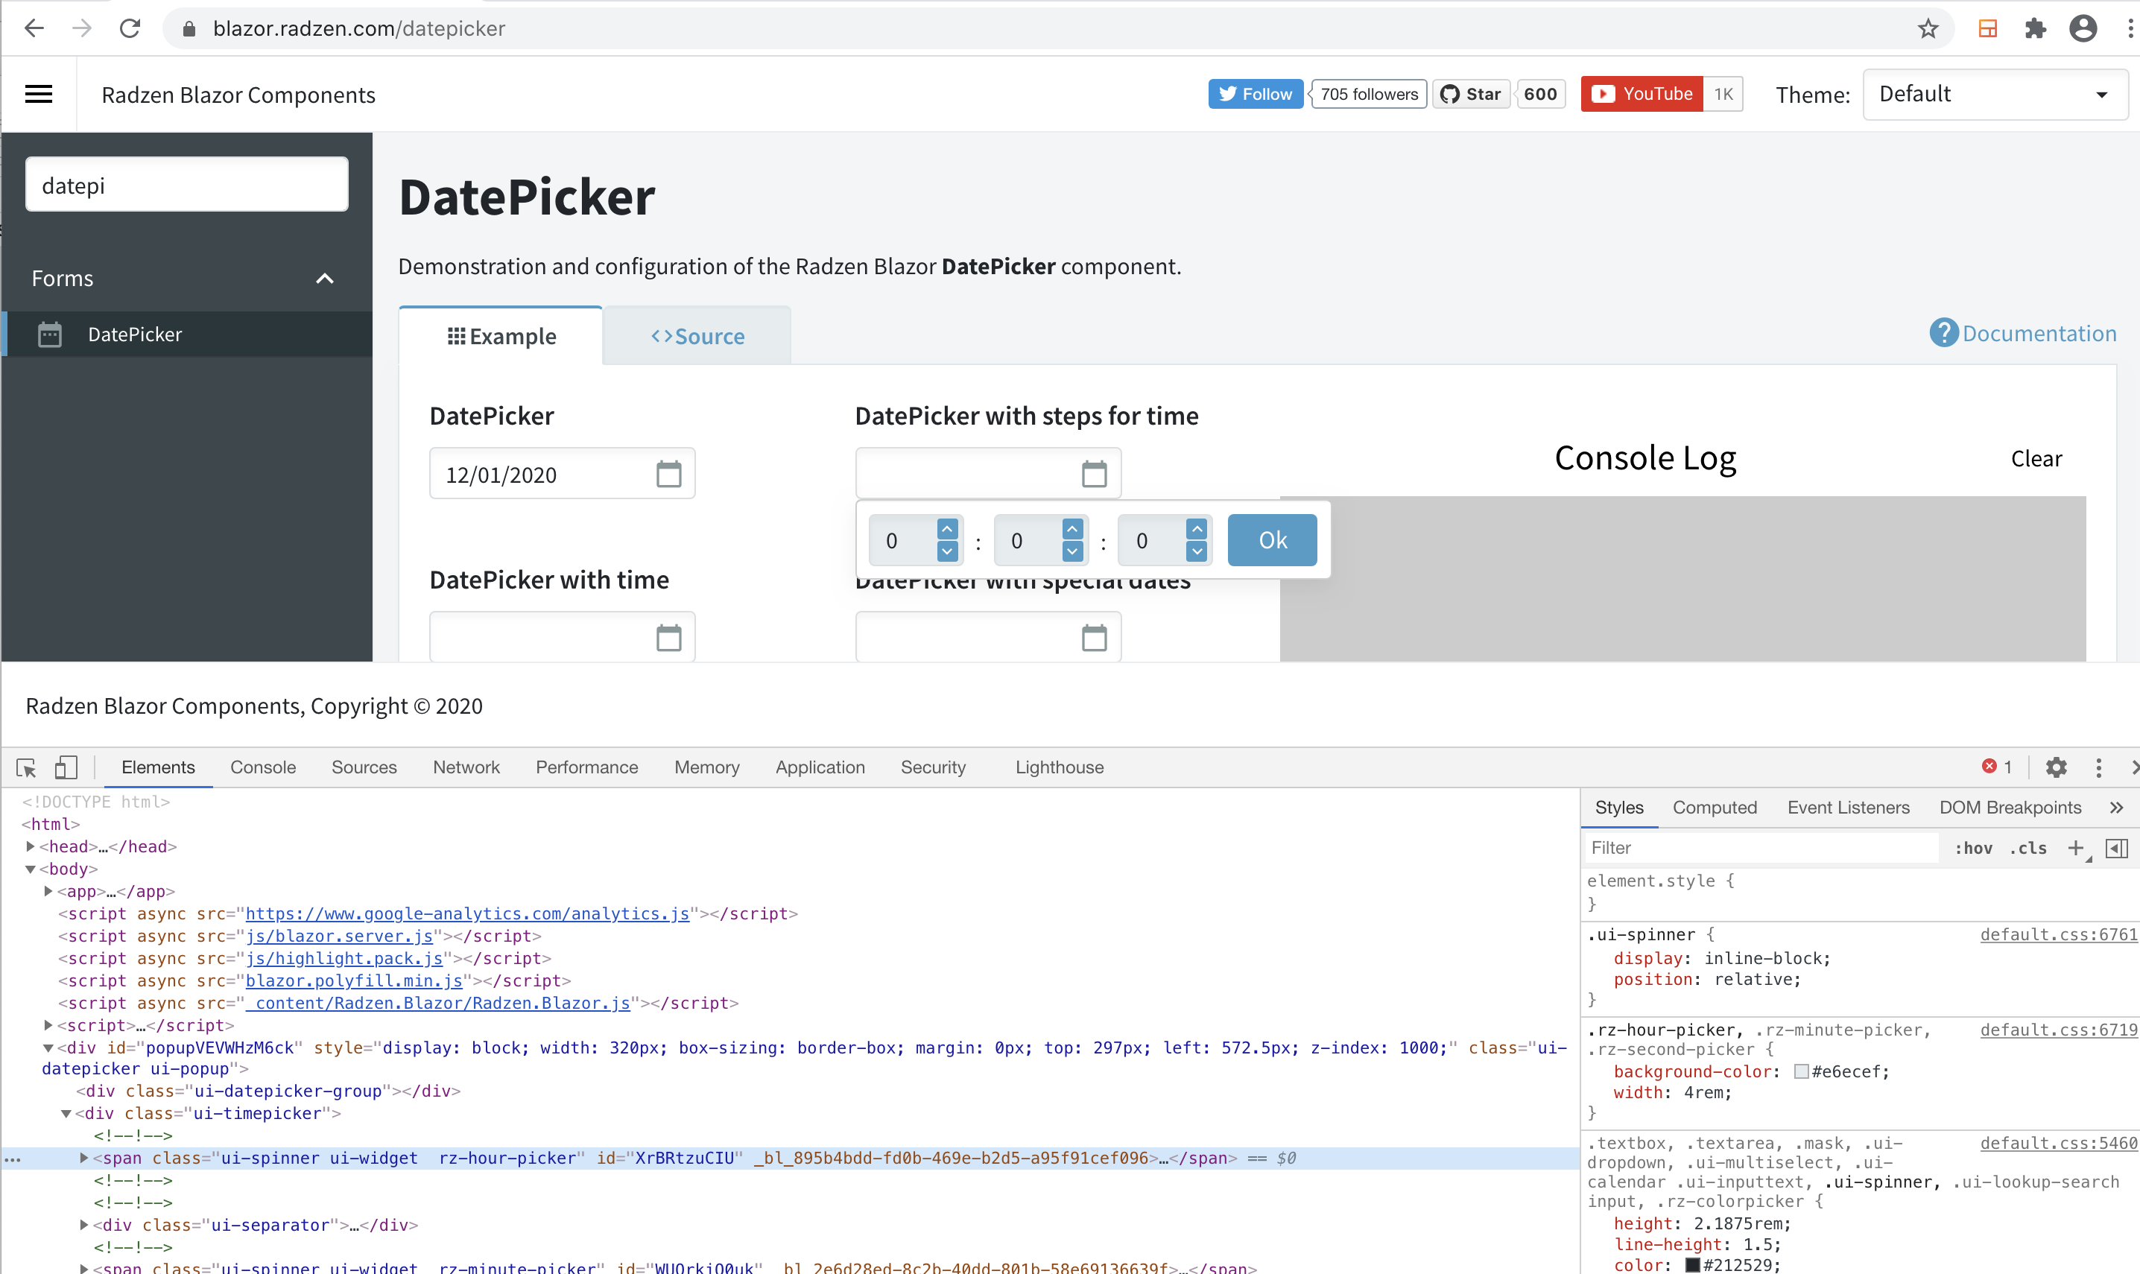Open calendar icon under special dates picker
Viewport: 2140px width, 1274px height.
click(x=1094, y=637)
